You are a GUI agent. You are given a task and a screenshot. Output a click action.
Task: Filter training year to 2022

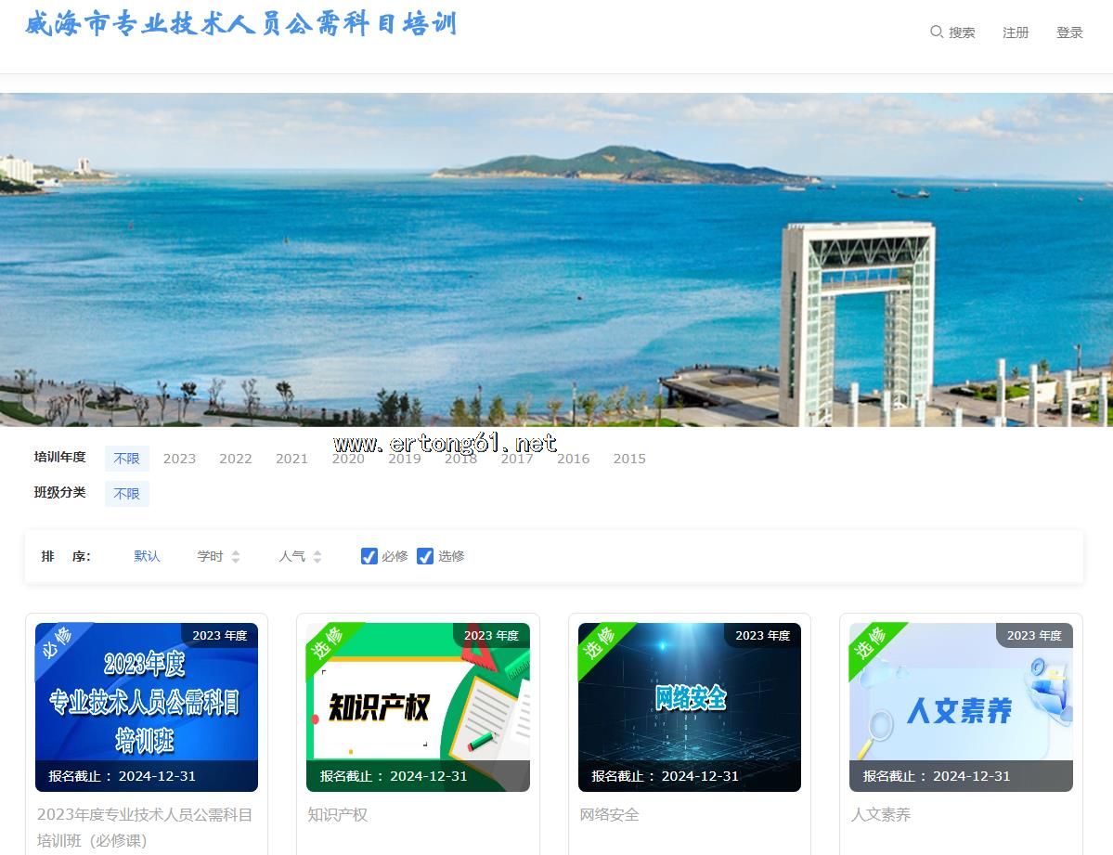236,459
